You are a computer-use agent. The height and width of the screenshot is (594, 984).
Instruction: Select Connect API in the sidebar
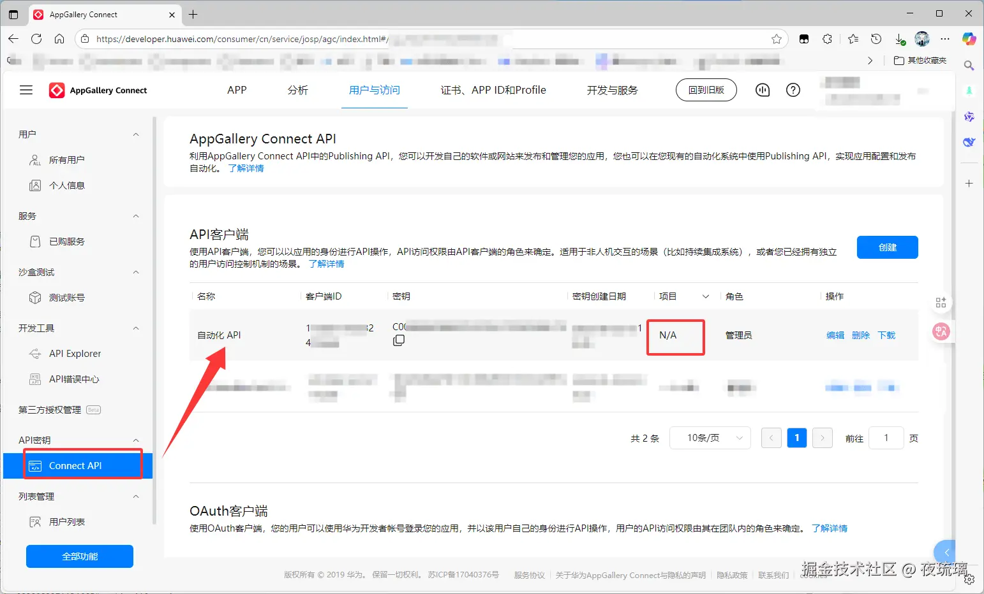click(x=78, y=466)
